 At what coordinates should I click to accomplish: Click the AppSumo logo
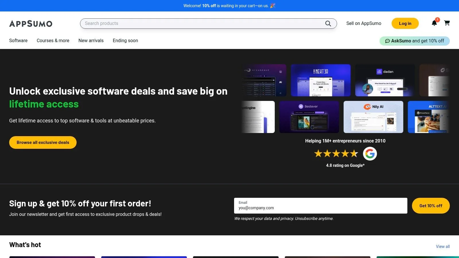(x=31, y=24)
